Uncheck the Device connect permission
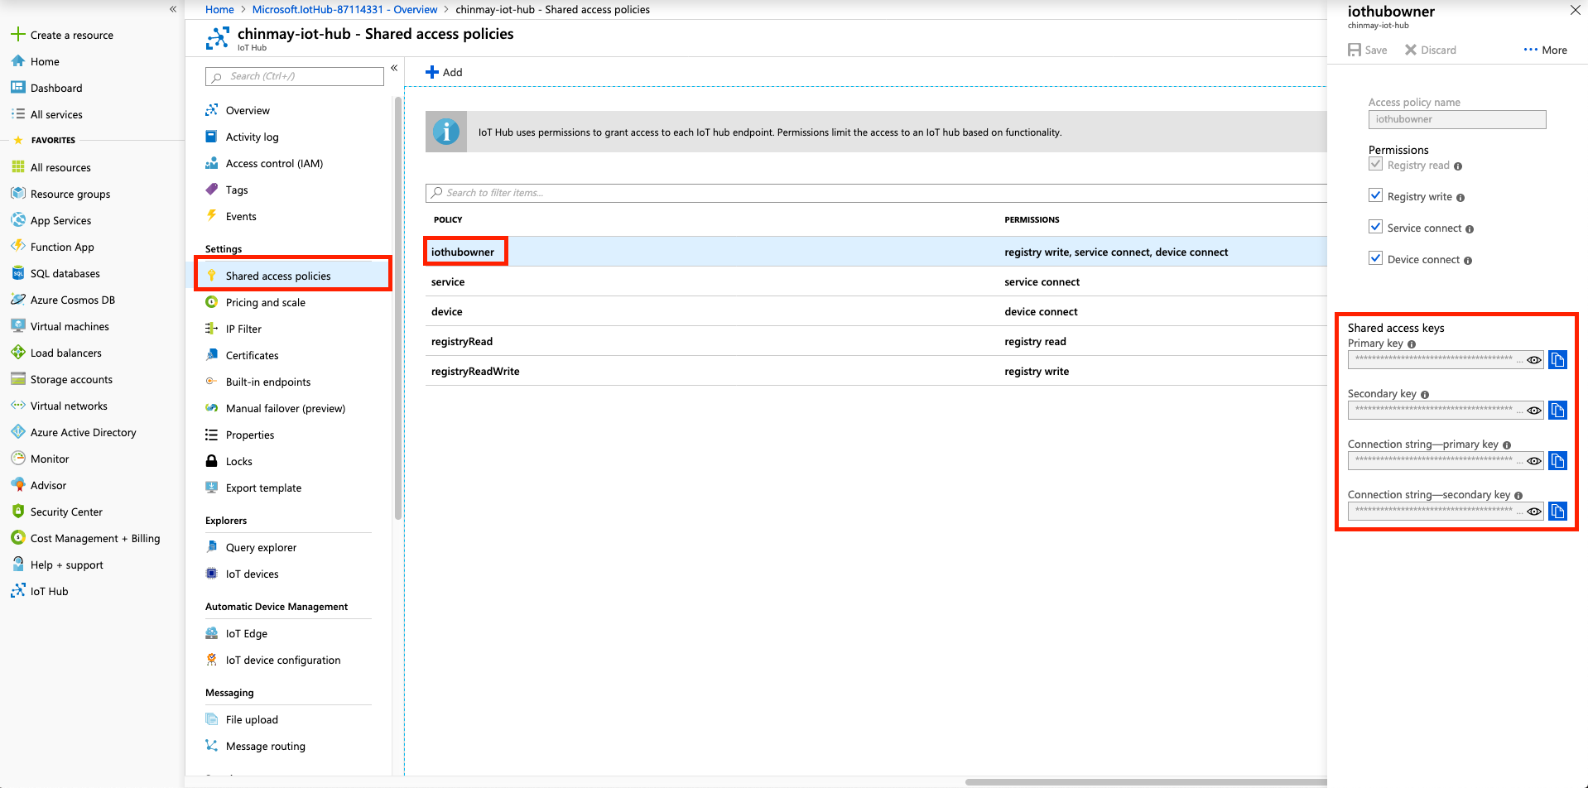This screenshot has height=788, width=1588. (1376, 258)
